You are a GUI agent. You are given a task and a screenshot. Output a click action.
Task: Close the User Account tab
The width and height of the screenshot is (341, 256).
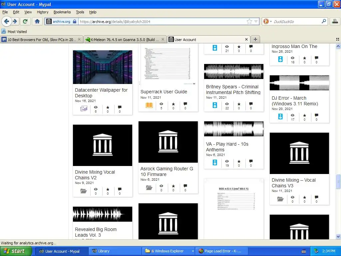tap(246, 39)
